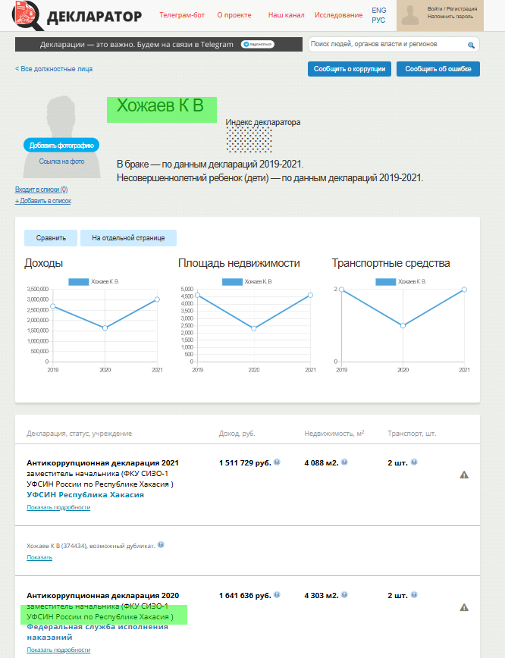Click the search magnifier icon
Image resolution: width=505 pixels, height=658 pixels.
point(471,45)
